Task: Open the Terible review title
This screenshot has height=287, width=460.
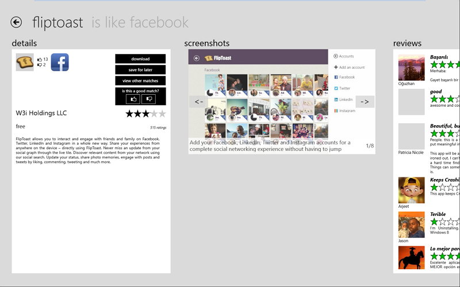Action: [438, 214]
